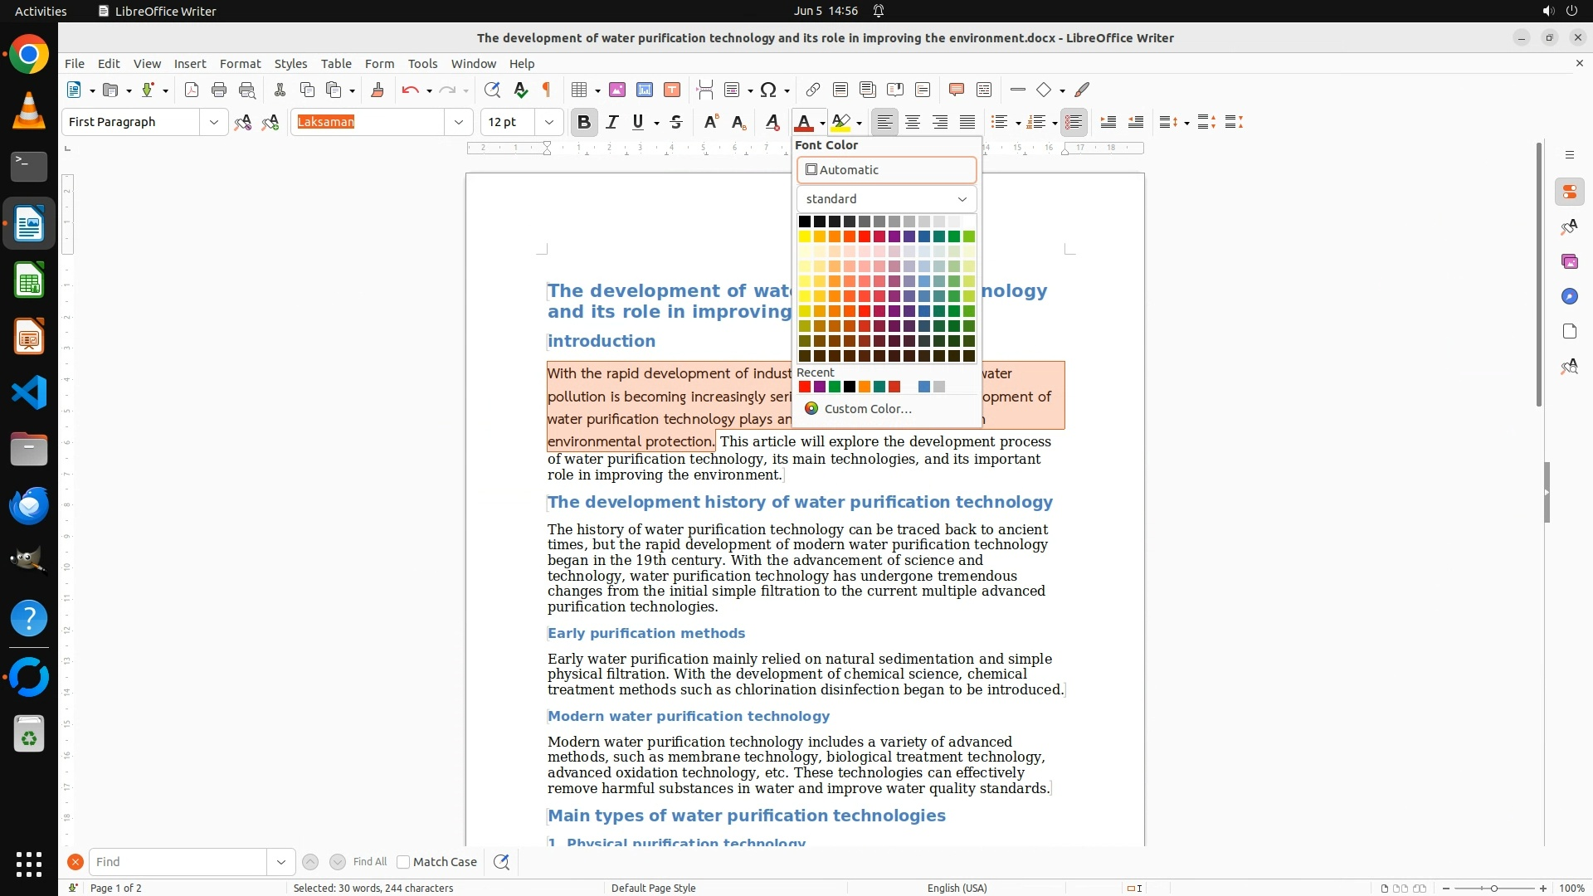Click the Insert Image toolbar icon
The image size is (1593, 896).
pyautogui.click(x=616, y=90)
